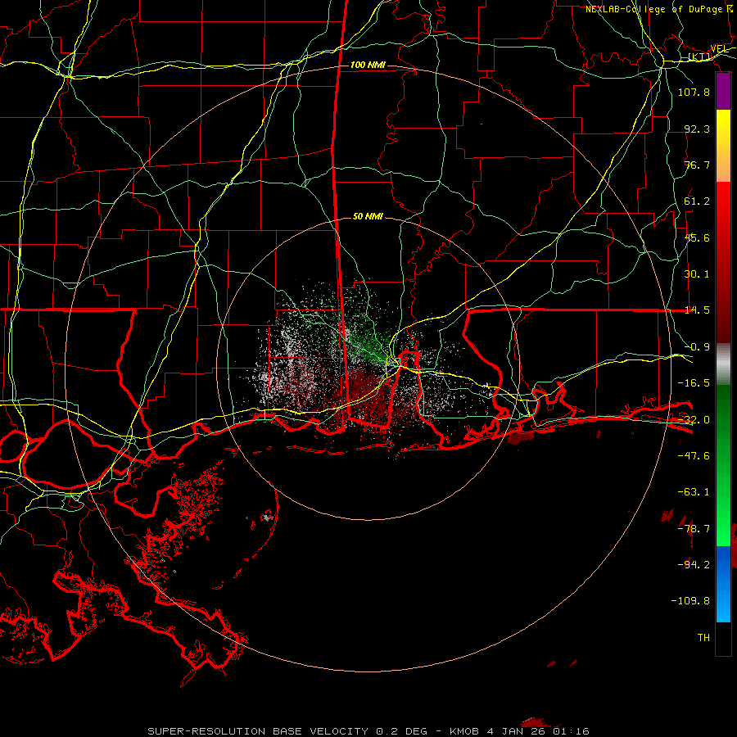737x737 pixels.
Task: Select the 107.8 legend value
Action: pos(694,92)
